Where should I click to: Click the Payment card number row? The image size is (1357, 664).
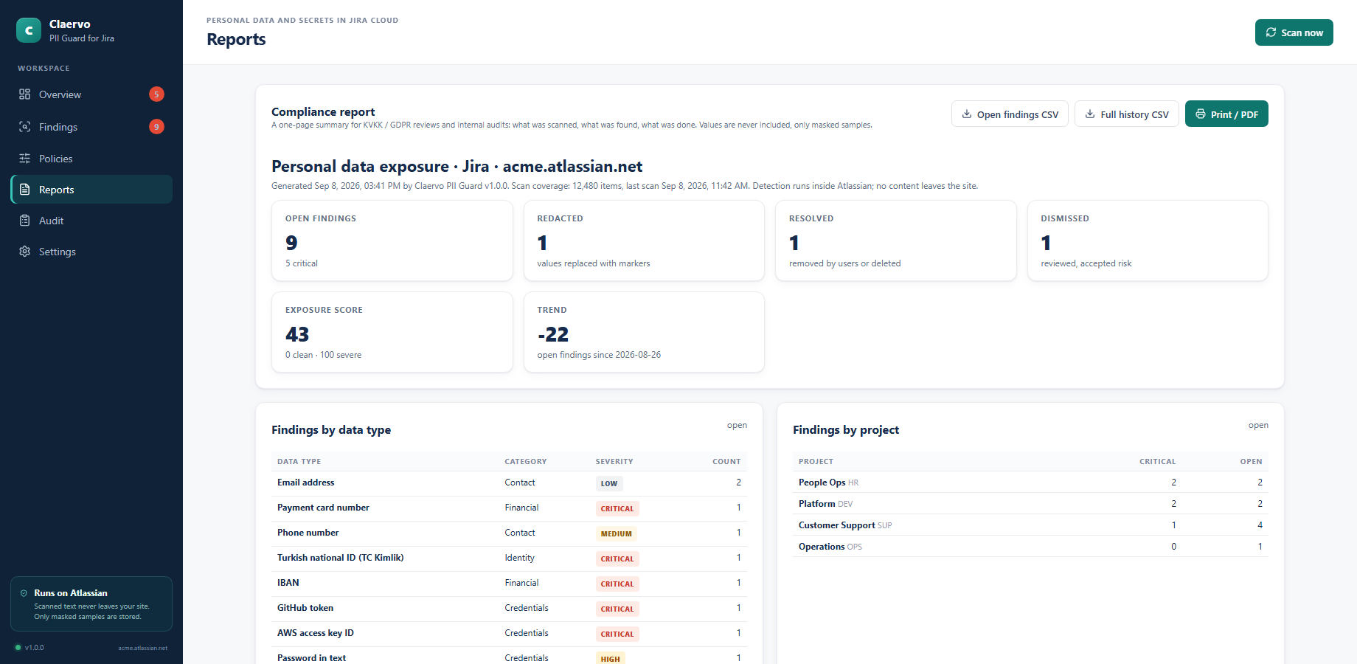click(509, 508)
